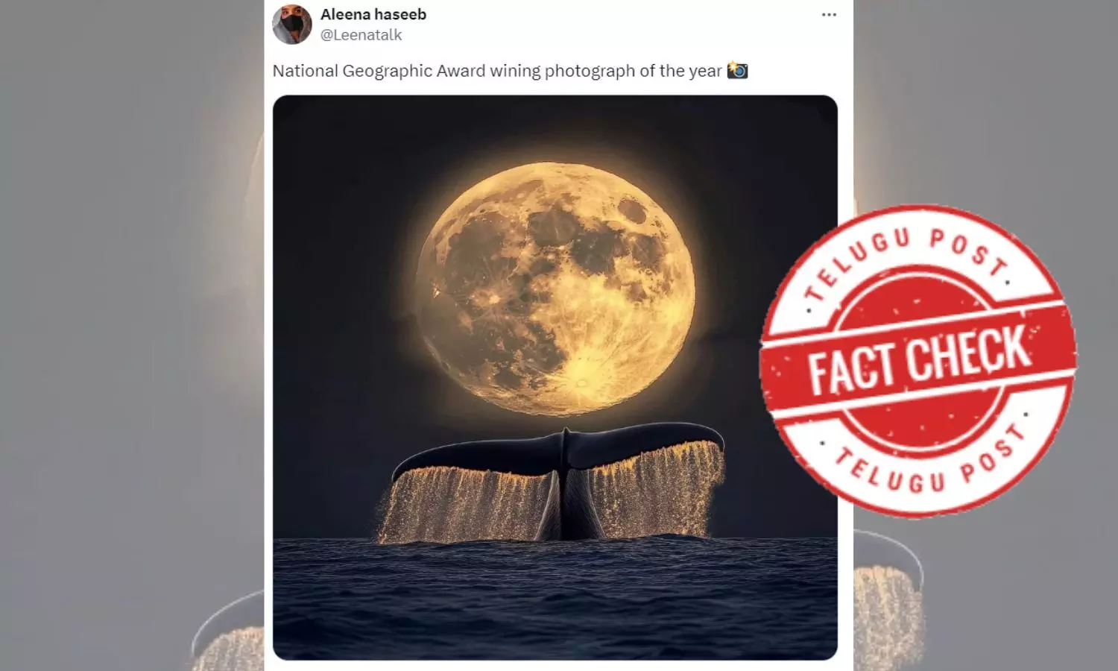Click the dark ocean water in the photo
Screen dimensions: 1118x671
[555, 598]
